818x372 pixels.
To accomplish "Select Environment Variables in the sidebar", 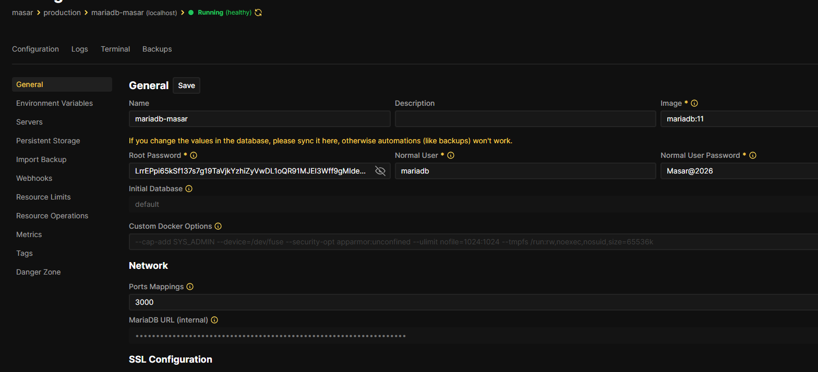I will point(54,103).
